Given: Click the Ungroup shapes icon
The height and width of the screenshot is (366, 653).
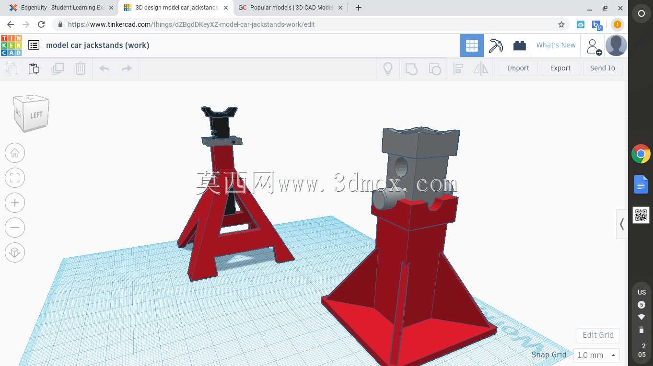Looking at the screenshot, I should pos(434,69).
